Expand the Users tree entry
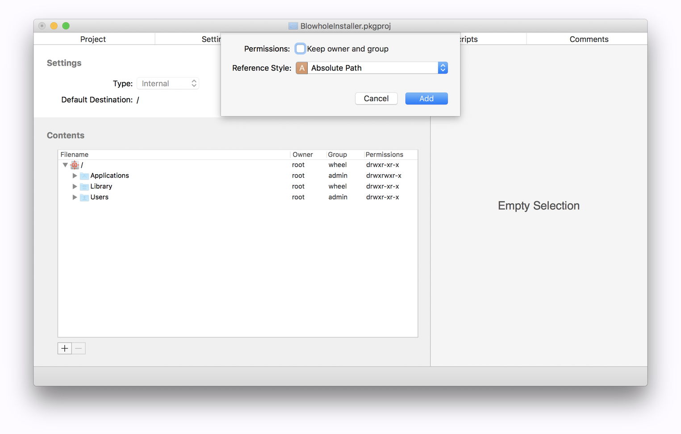The image size is (681, 434). [74, 197]
